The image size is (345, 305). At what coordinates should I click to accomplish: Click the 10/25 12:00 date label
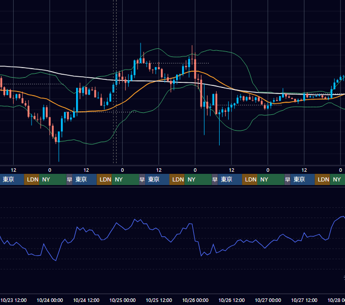(x=159, y=300)
